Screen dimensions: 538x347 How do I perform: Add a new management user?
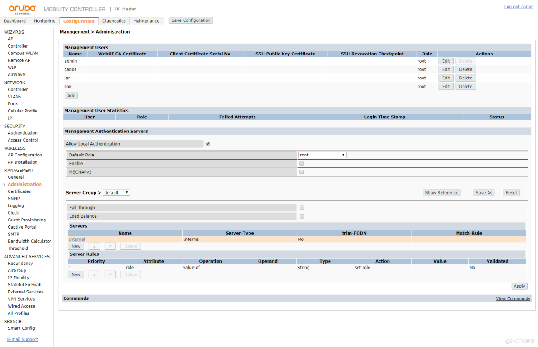(71, 96)
